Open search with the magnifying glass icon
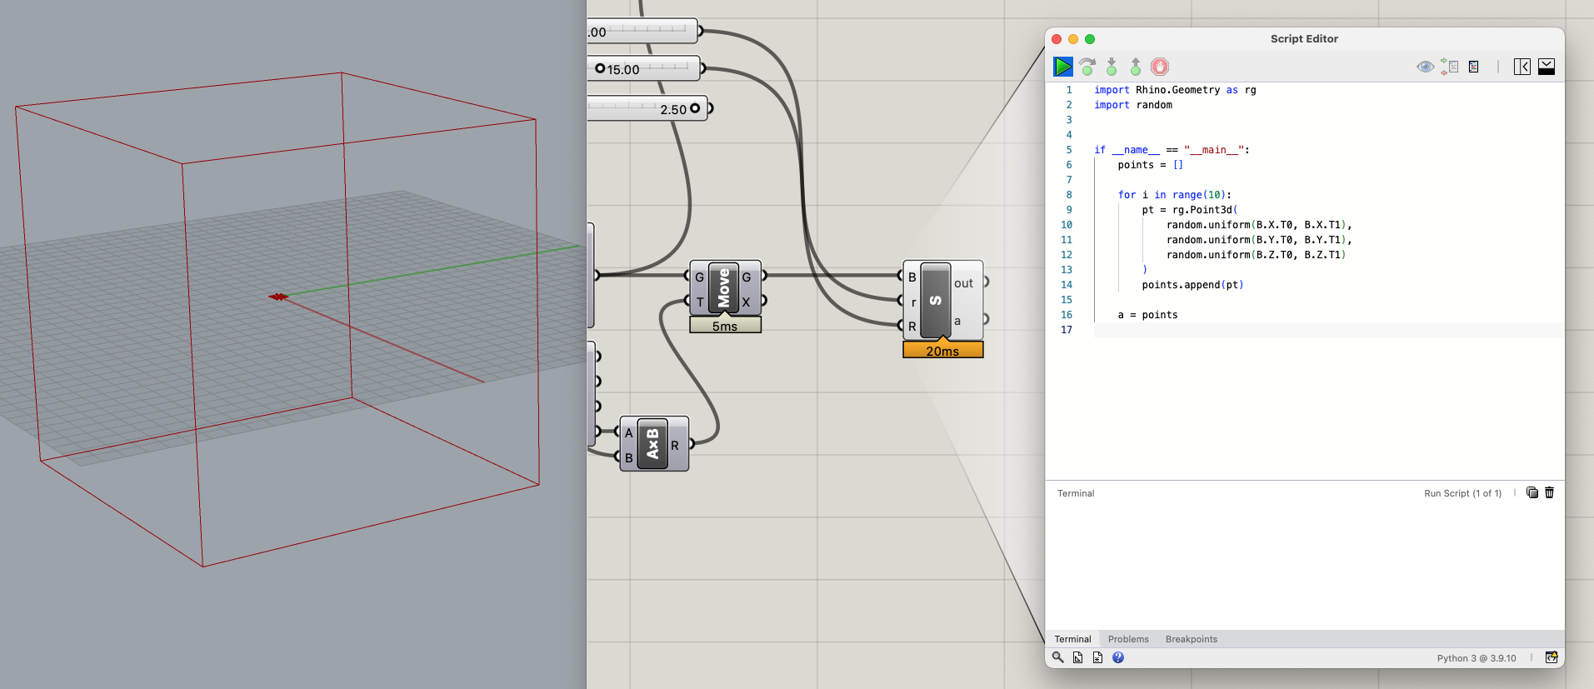Screen dimensions: 1594x689 tap(1058, 657)
